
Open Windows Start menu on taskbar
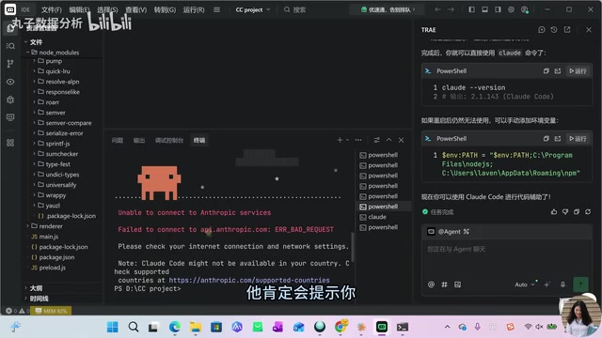point(113,327)
